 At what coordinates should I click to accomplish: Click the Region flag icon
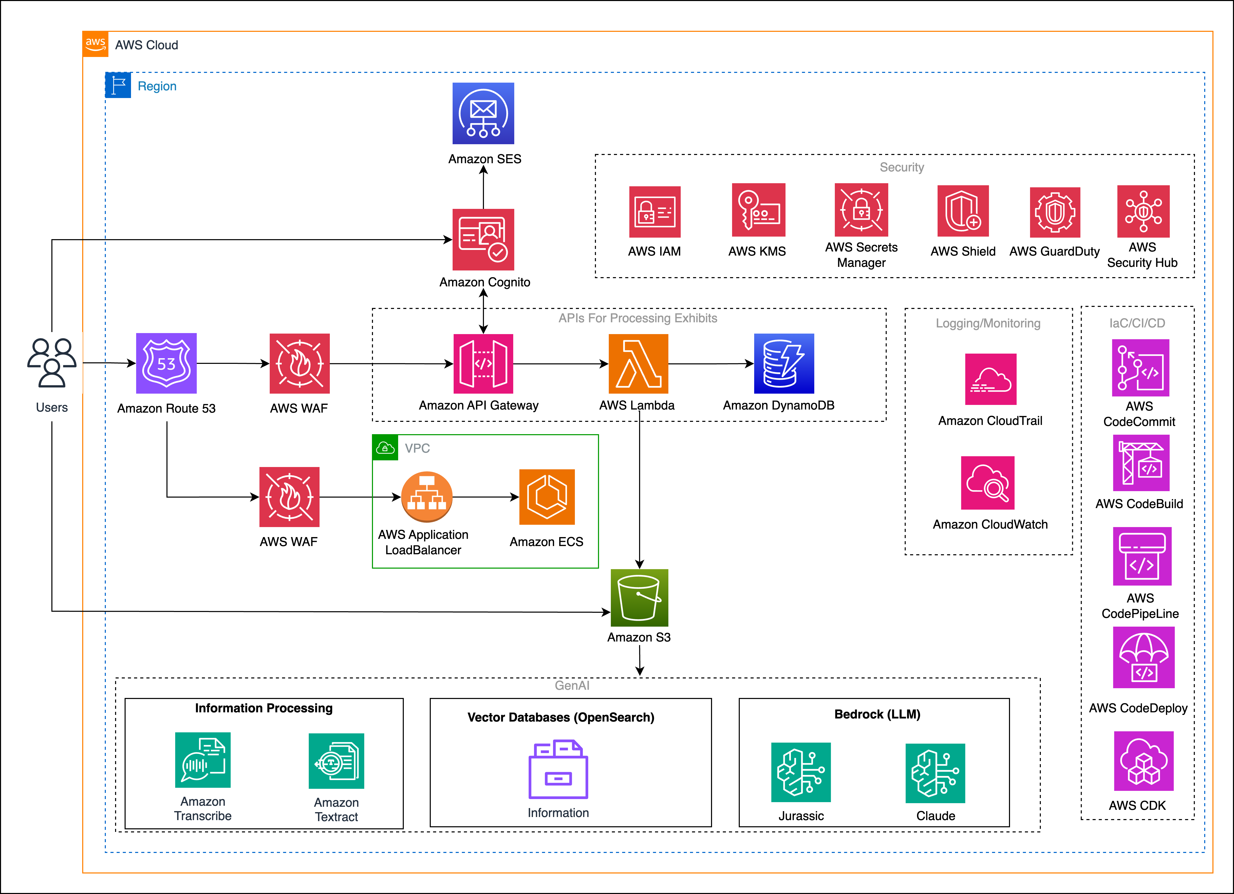click(x=118, y=85)
